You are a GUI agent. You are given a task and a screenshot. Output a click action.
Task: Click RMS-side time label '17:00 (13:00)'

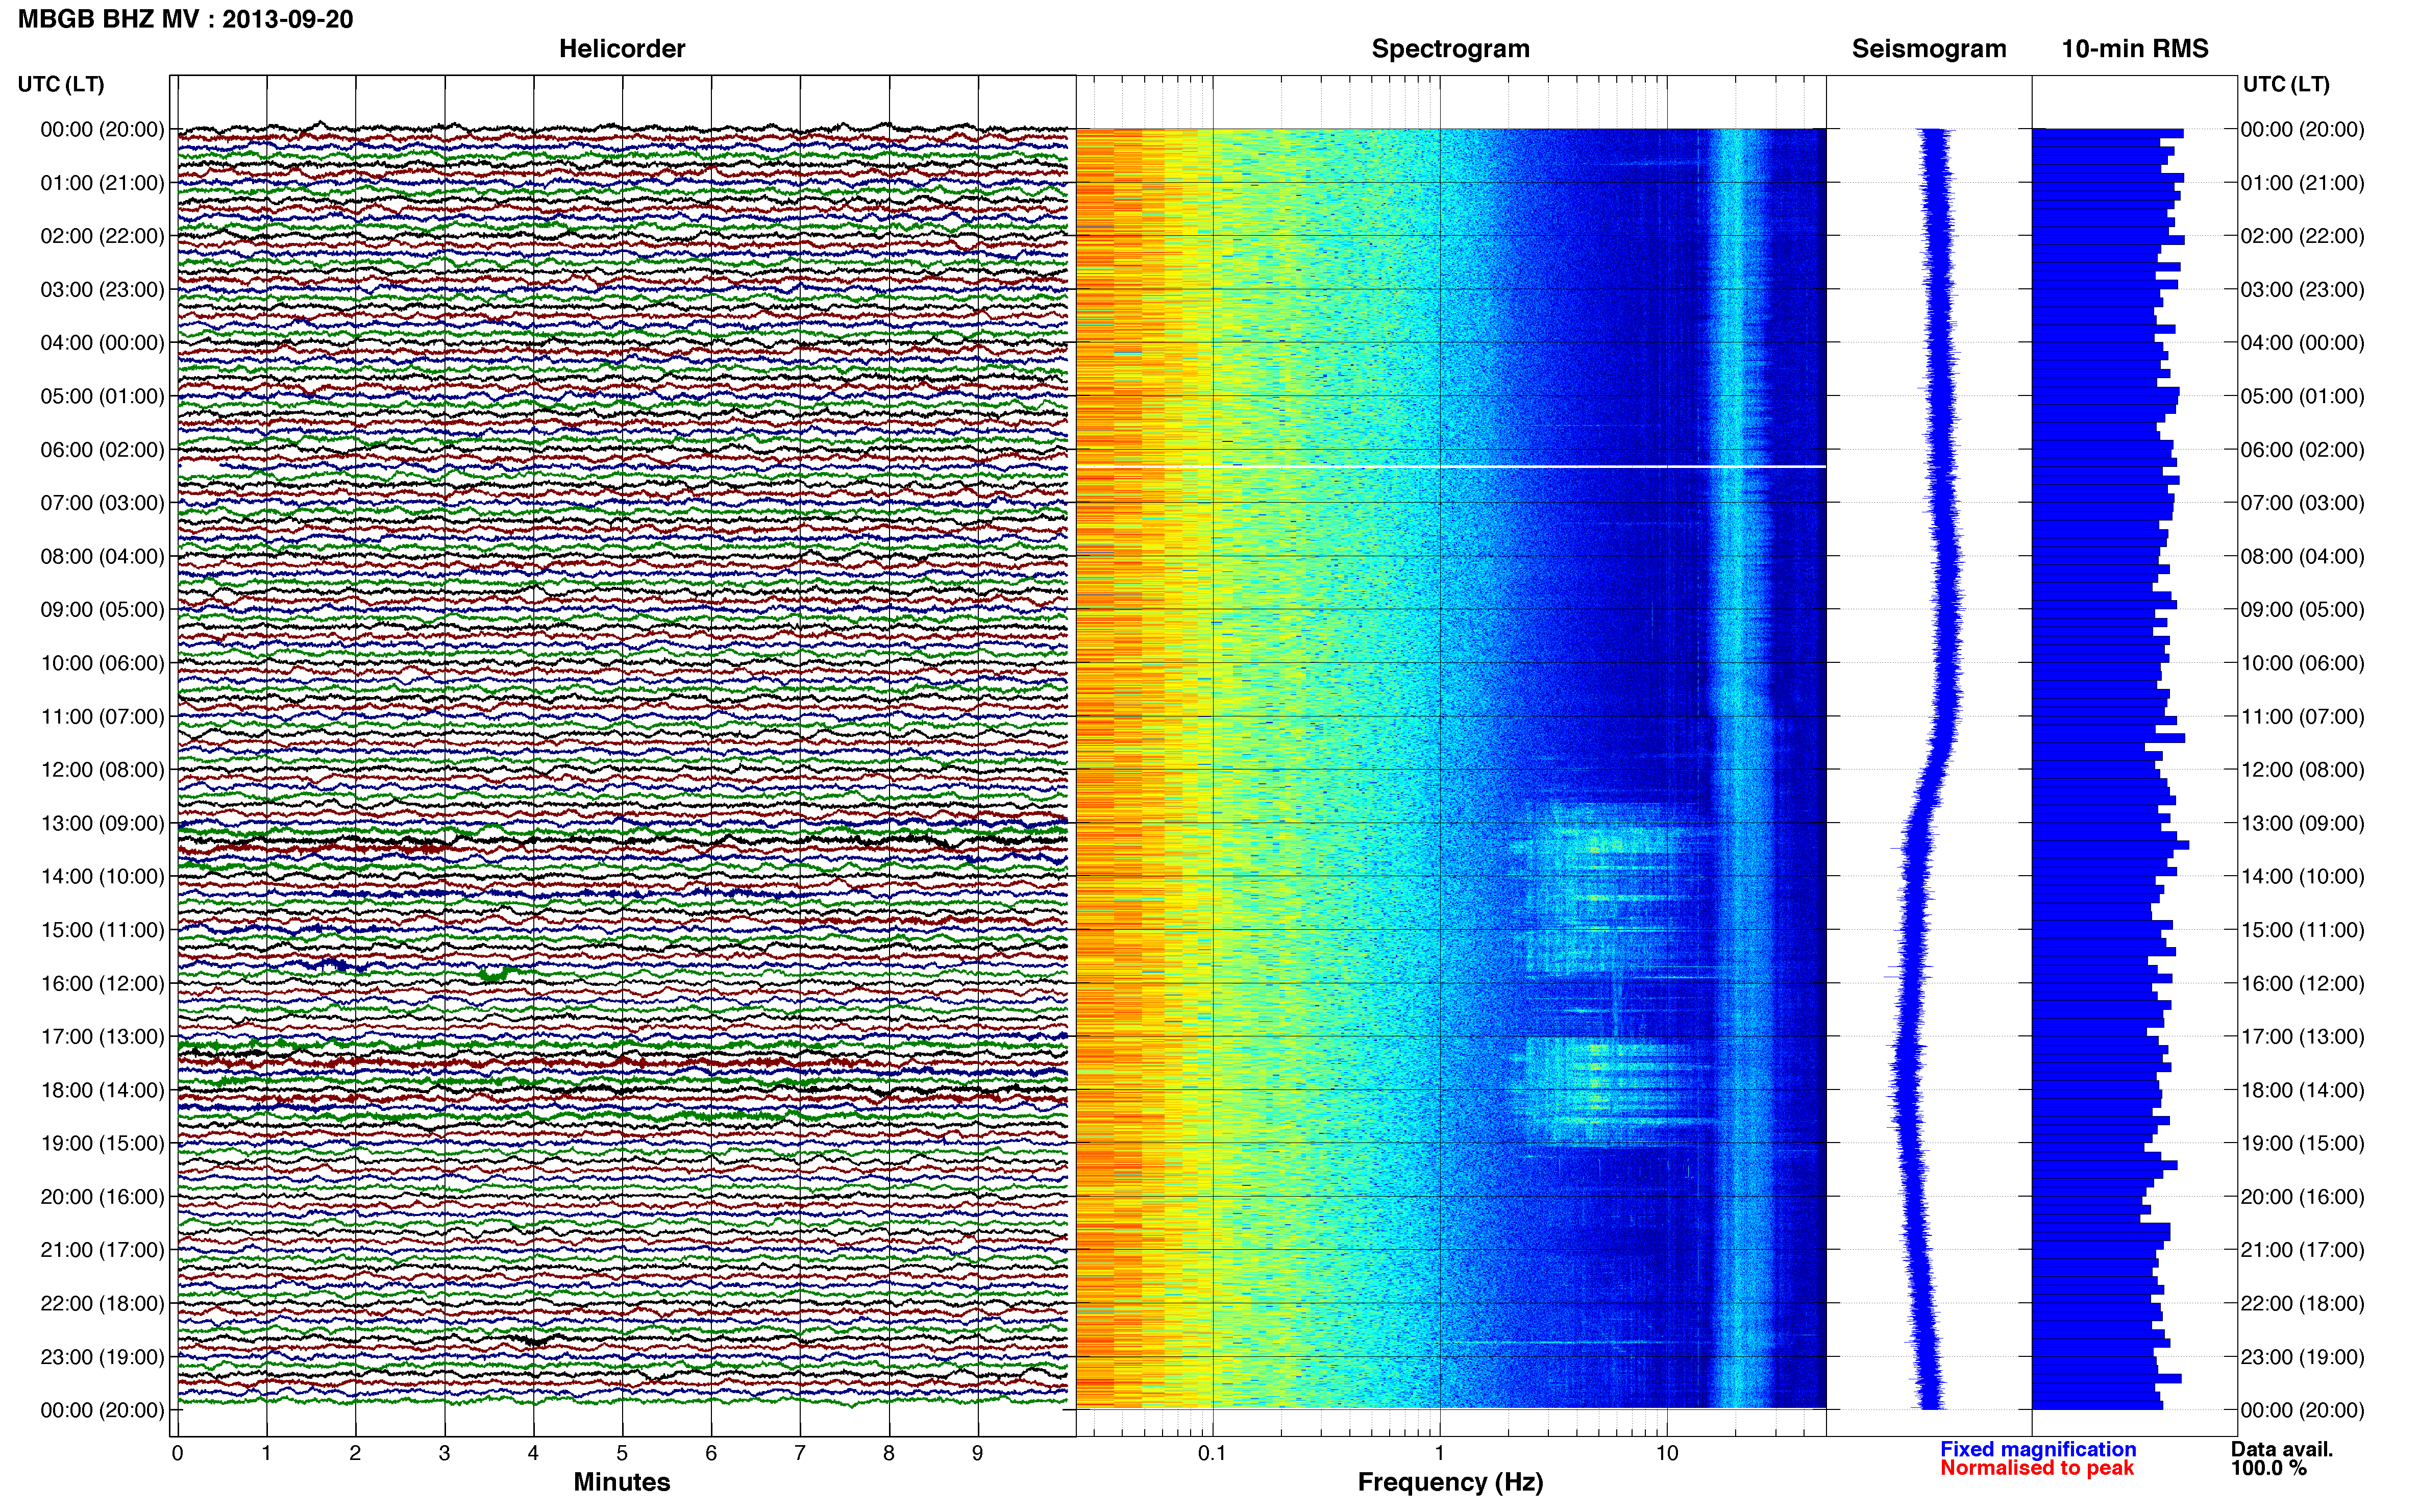2302,1037
